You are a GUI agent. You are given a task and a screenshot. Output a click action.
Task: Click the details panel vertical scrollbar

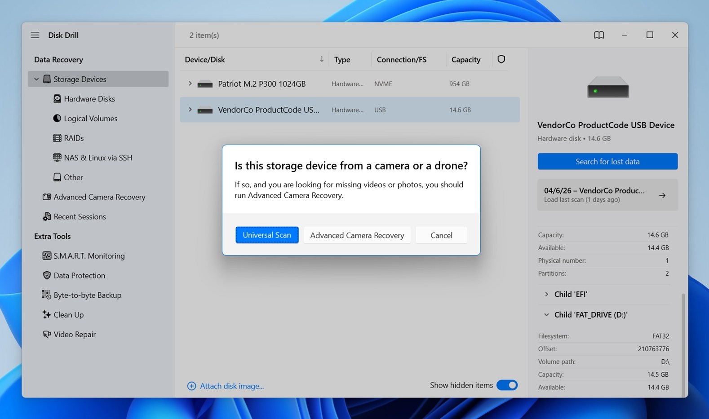point(683,345)
